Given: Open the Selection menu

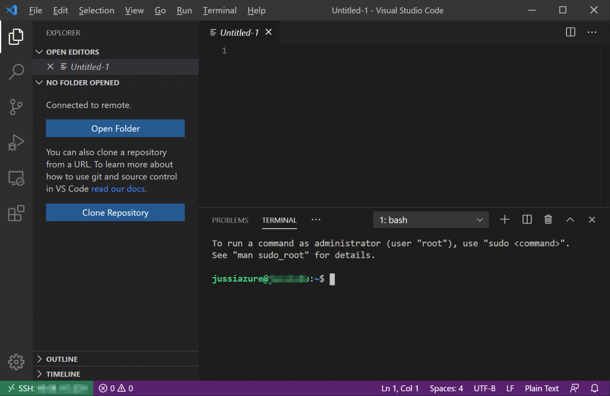Looking at the screenshot, I should (97, 10).
